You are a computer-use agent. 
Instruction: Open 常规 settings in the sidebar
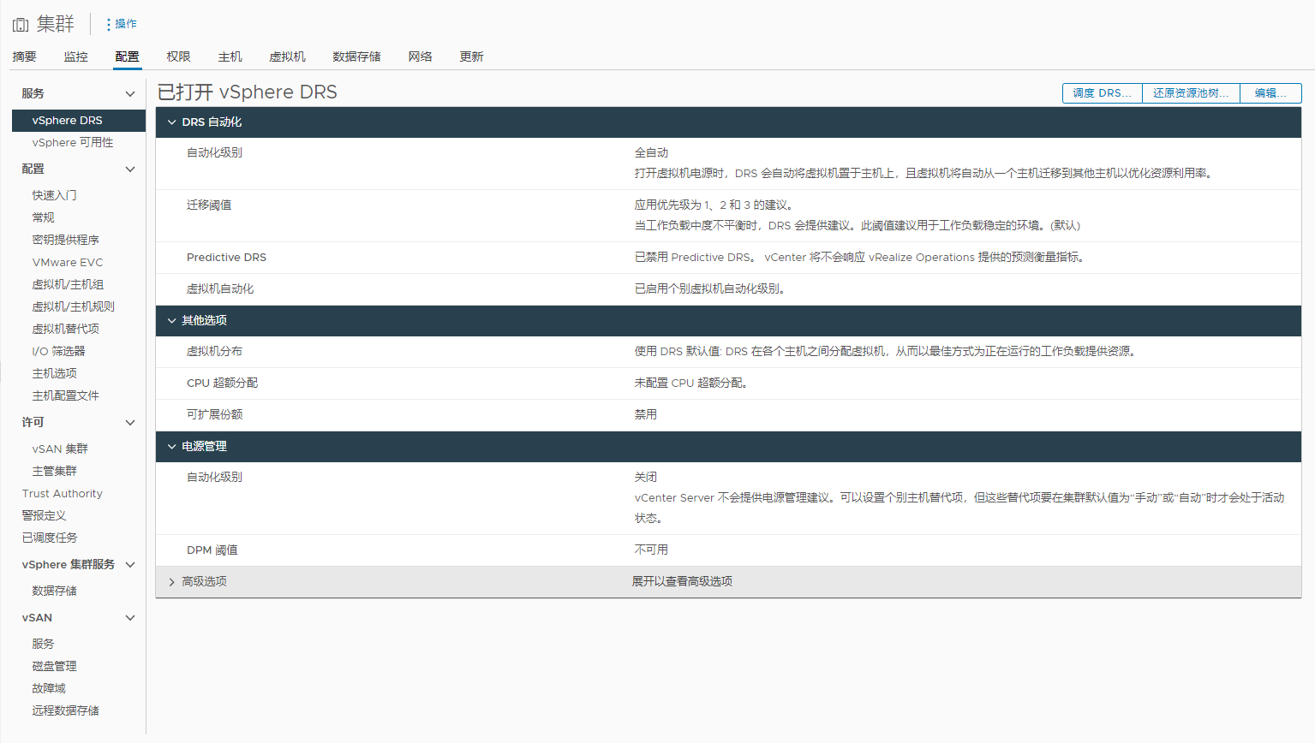point(43,217)
